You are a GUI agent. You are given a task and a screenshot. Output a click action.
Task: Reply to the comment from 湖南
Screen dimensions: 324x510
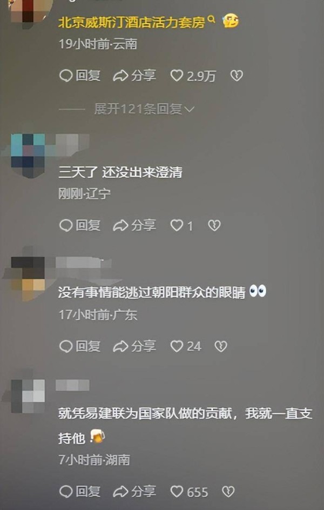[80, 492]
